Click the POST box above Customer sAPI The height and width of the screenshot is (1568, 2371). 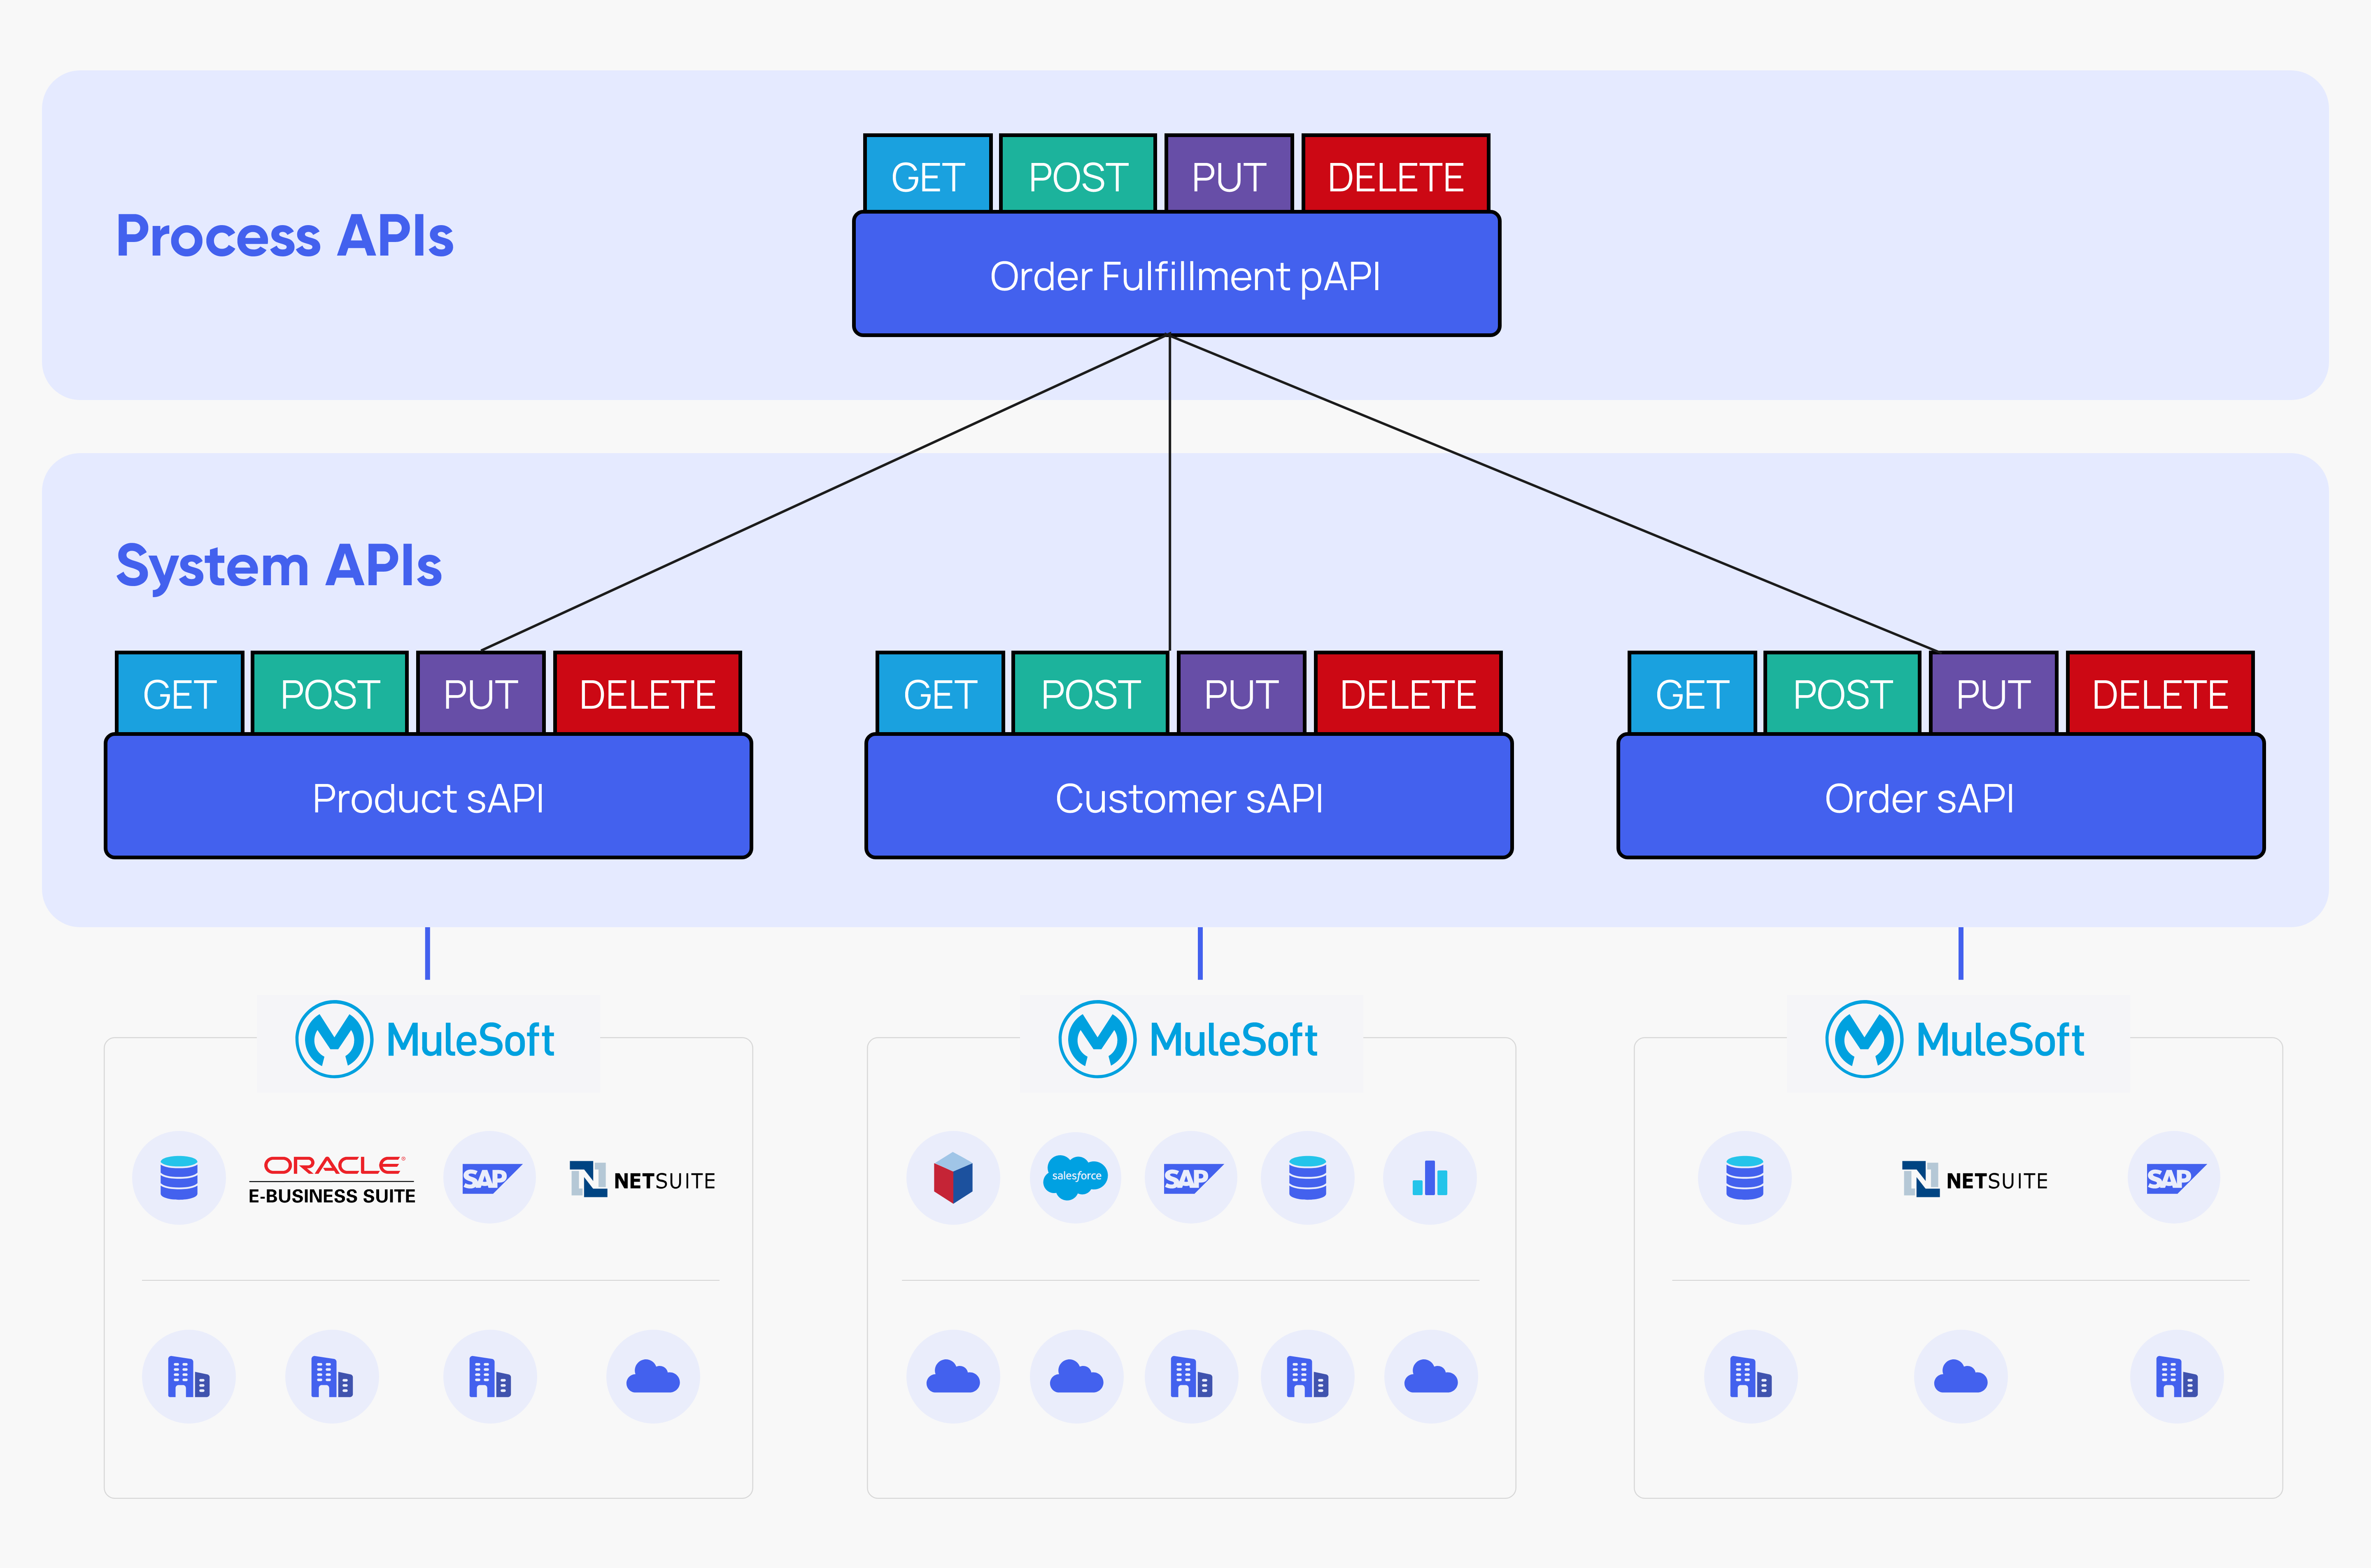1090,693
